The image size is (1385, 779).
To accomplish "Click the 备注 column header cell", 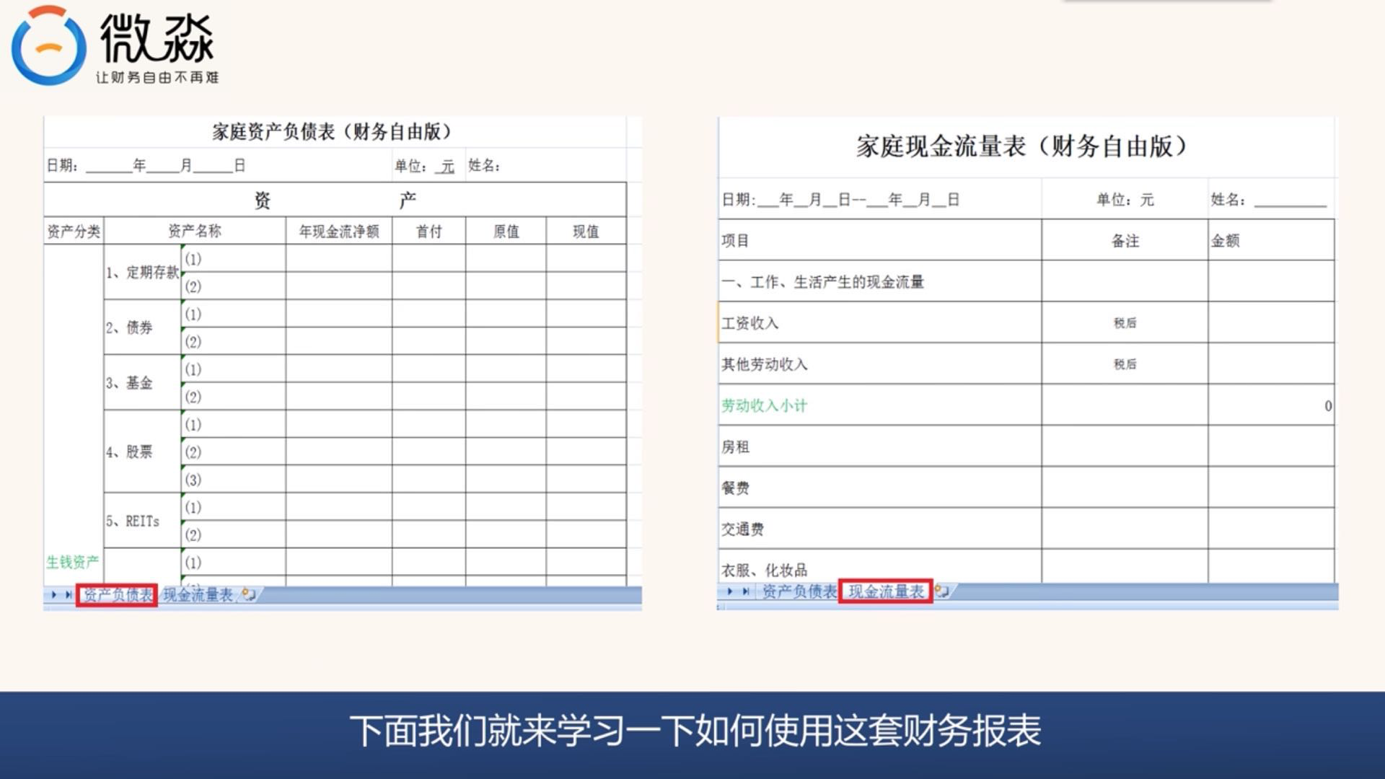I will (x=1125, y=241).
